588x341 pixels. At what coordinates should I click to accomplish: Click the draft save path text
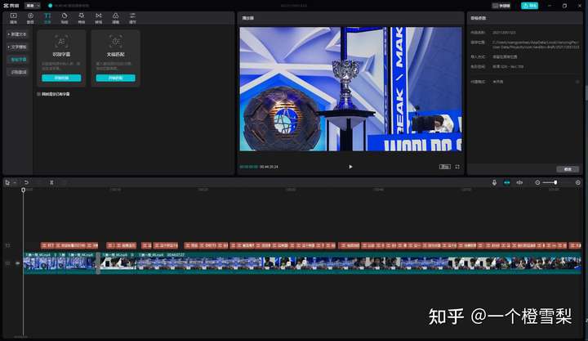point(536,45)
